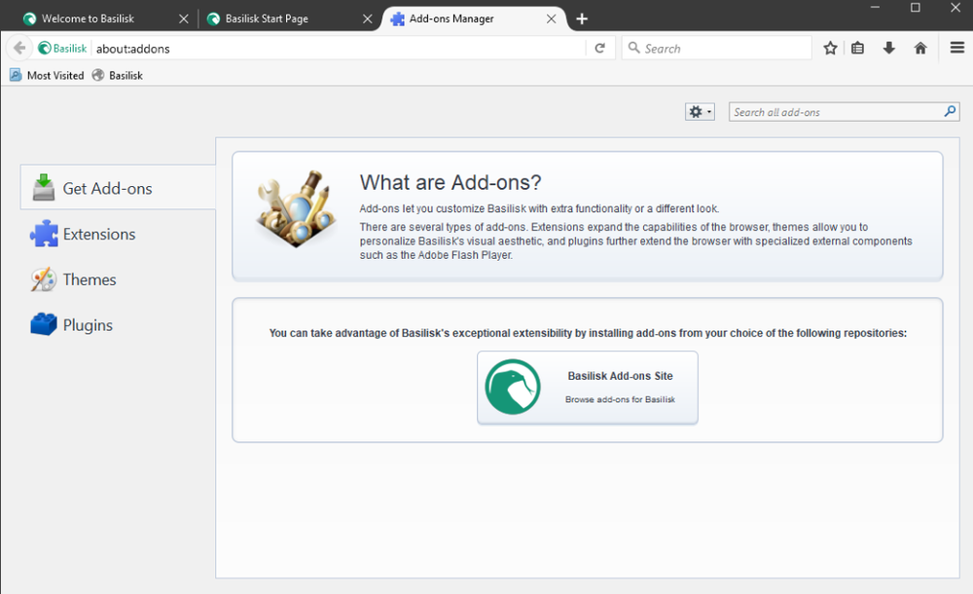Click the about:addons address bar
973x594 pixels.
339,49
